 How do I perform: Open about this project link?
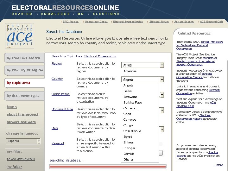tap(22, 114)
